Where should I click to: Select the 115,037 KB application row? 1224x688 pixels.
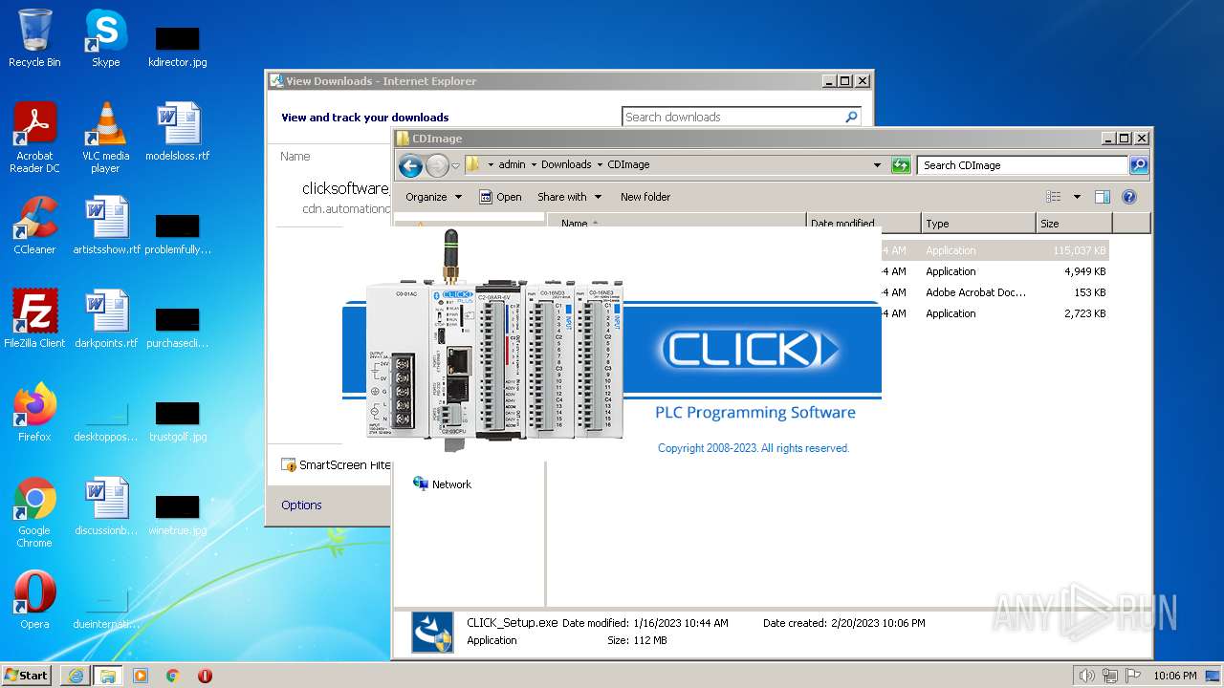pyautogui.click(x=995, y=250)
